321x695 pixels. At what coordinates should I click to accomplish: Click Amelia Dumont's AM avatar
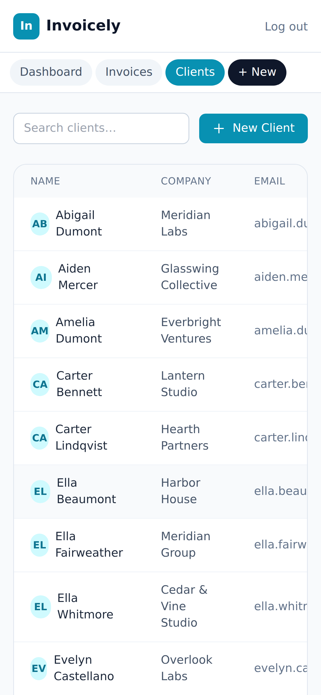coord(40,331)
